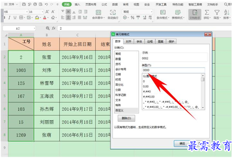The image size is (235, 158).
Task: Open the 对齐 tab in Format Cells dialog
Action: (128, 42)
